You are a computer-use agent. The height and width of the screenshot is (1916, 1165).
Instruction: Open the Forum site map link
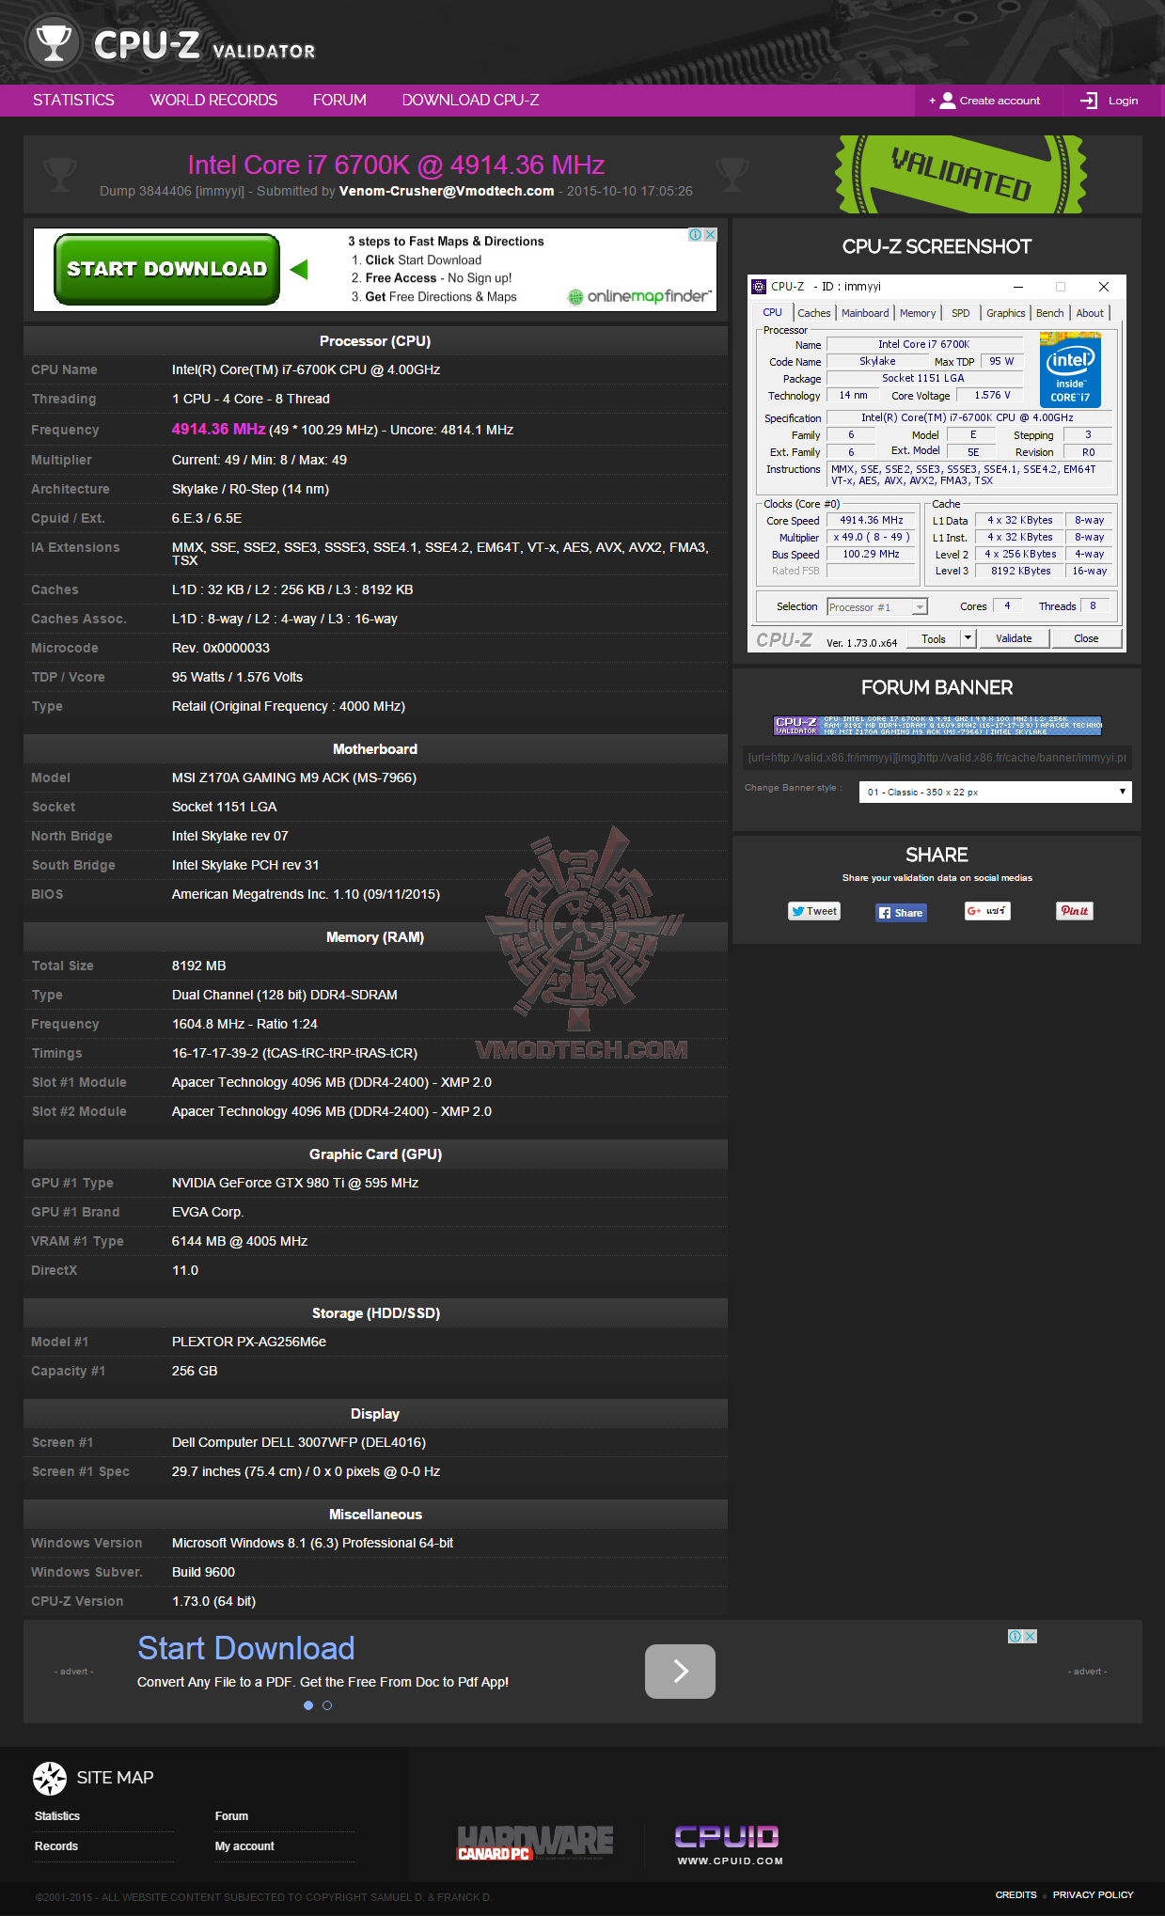(x=231, y=1816)
